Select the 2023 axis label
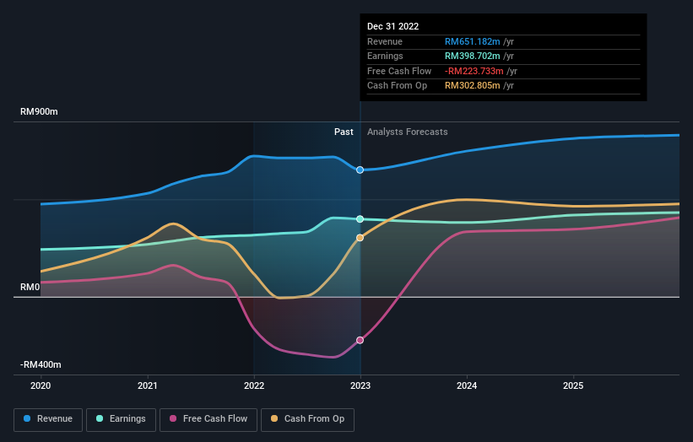Screen dimensions: 693x442 [x=360, y=386]
